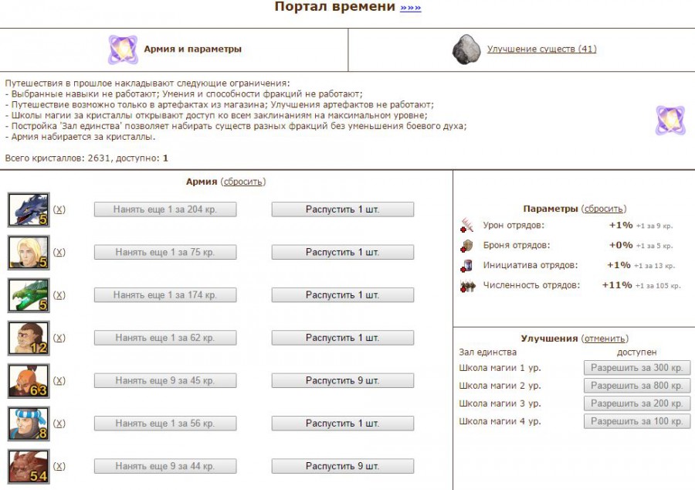Dismiss 1 unit in the green dragon row
This screenshot has height=490, width=695.
click(x=343, y=295)
